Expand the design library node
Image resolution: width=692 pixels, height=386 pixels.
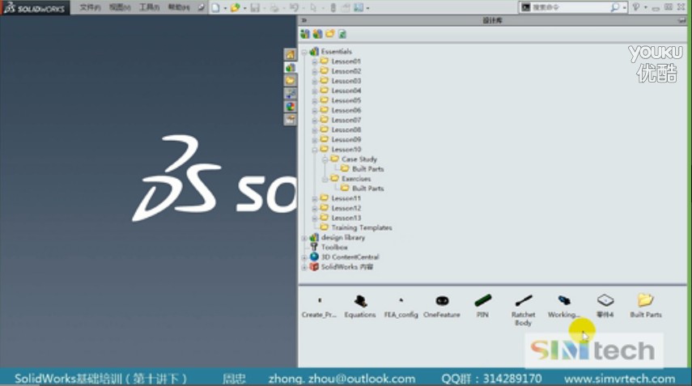coord(304,238)
